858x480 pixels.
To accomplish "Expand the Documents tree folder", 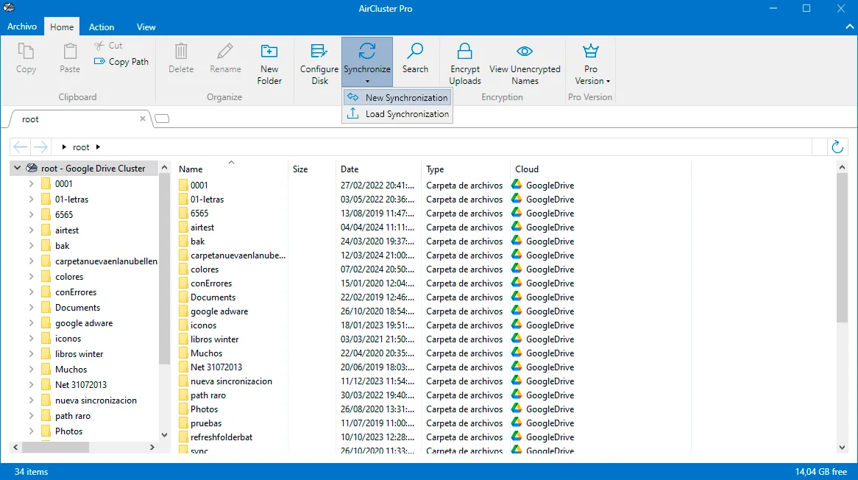I will coord(31,308).
